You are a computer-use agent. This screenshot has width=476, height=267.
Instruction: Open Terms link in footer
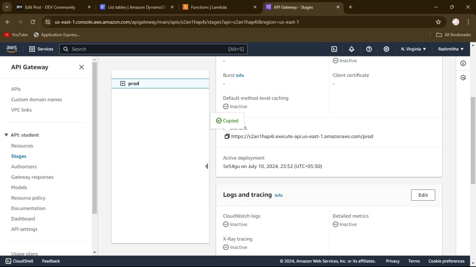coord(414,261)
